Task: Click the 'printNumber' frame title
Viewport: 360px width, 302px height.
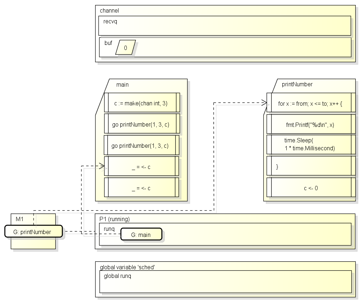Action: click(297, 84)
